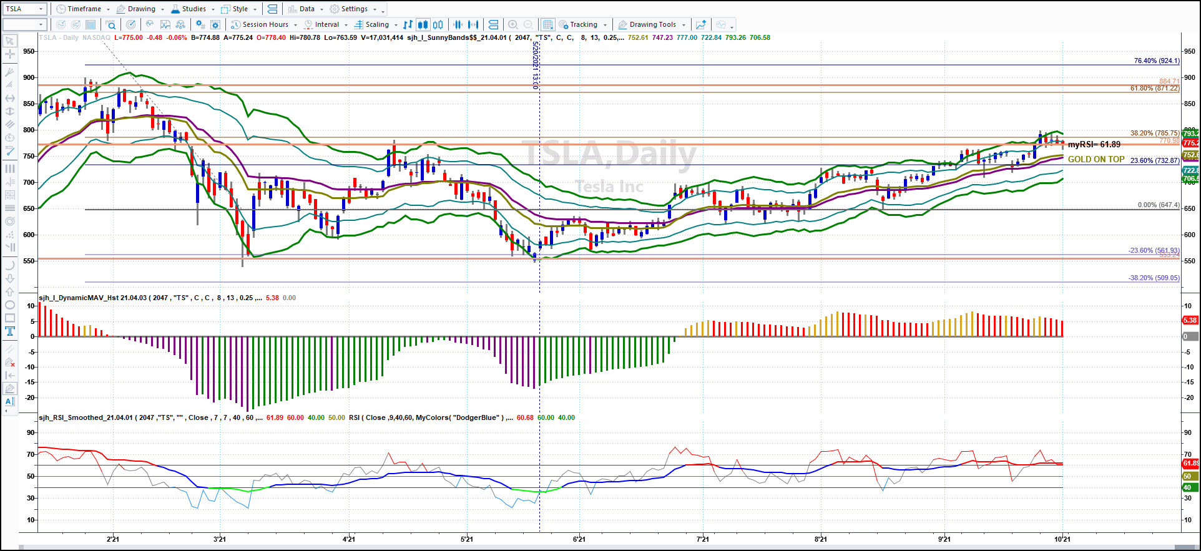Click the greyed wave icon at toolbar end
The image size is (1201, 551).
click(721, 24)
